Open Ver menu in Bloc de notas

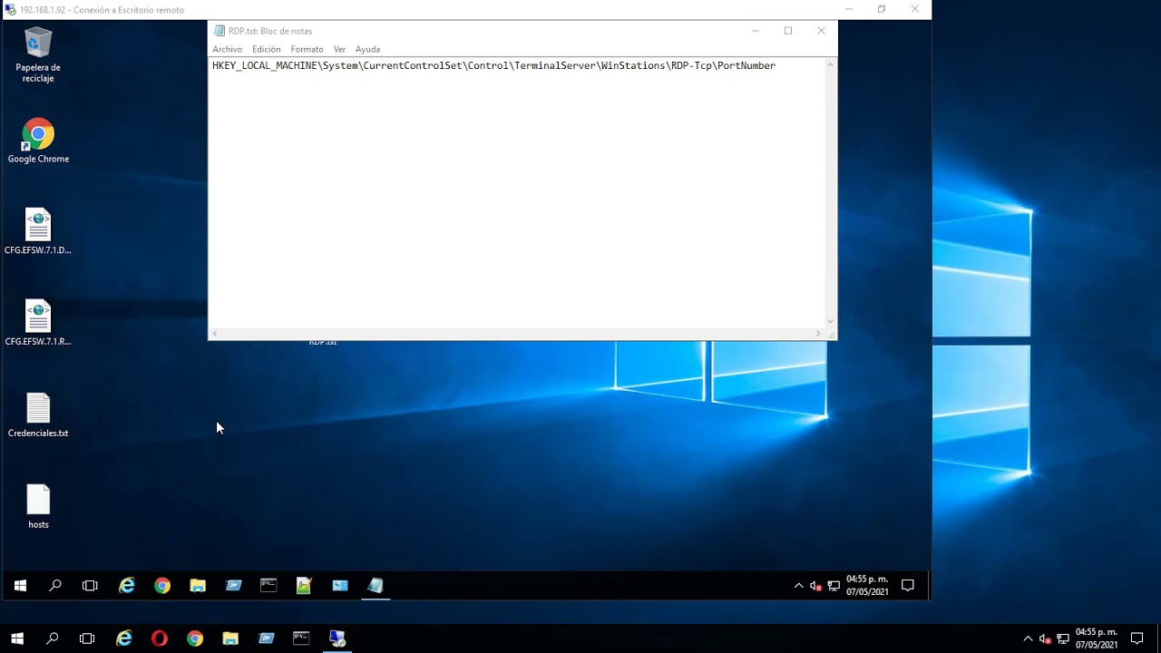tap(339, 49)
